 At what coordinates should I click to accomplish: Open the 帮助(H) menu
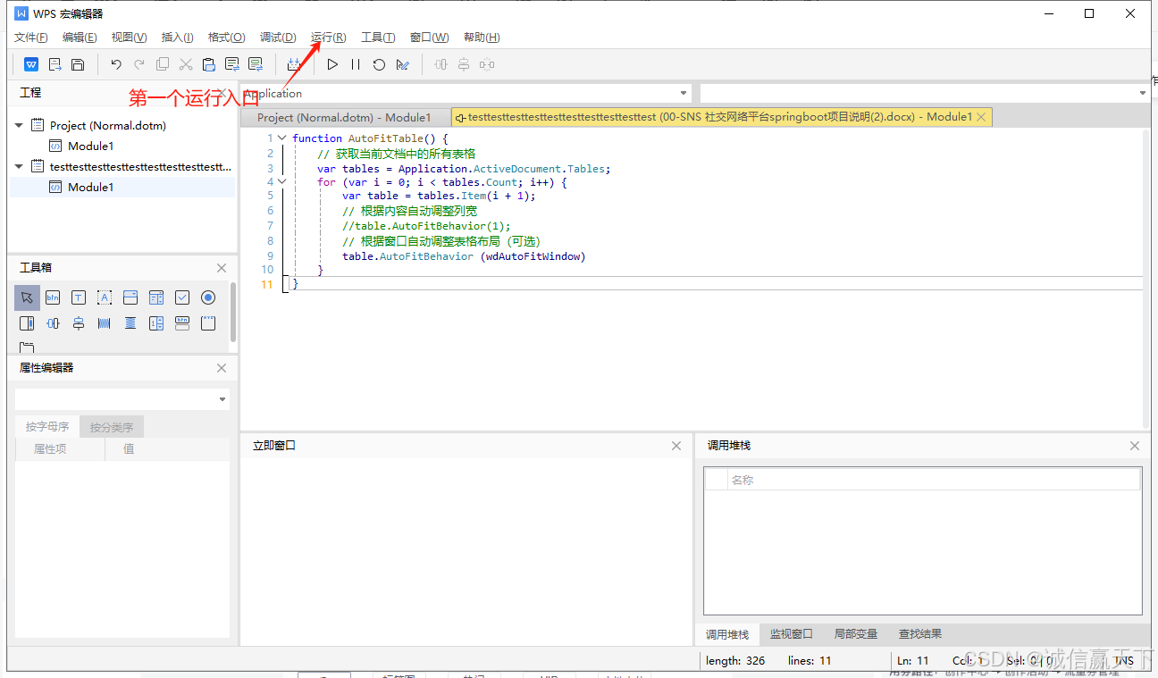pos(482,37)
